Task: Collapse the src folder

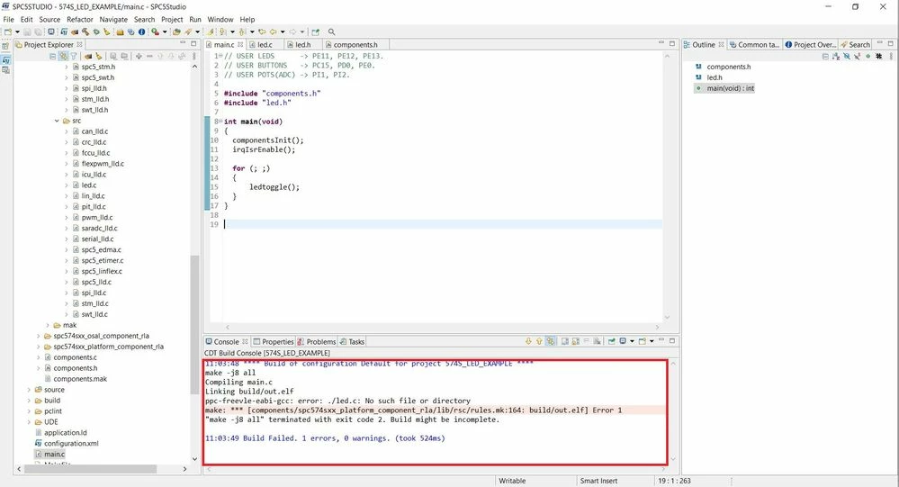Action: coord(57,121)
